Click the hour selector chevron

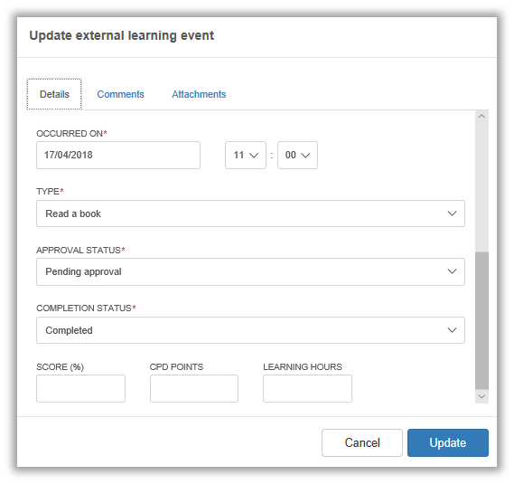[254, 156]
